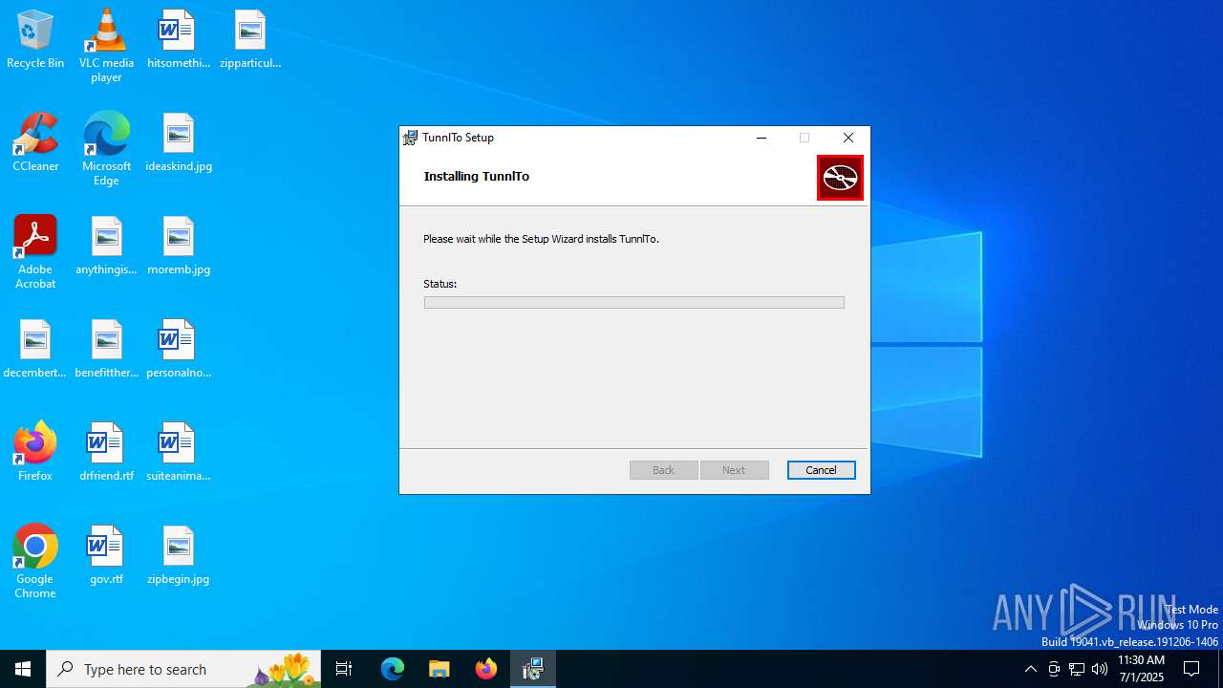Select moremb.jpg file icon
Screen dimensions: 1223x688
click(178, 246)
